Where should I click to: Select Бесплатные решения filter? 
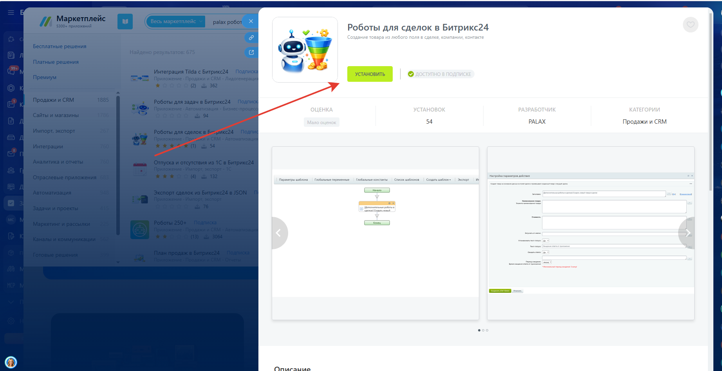pos(60,46)
